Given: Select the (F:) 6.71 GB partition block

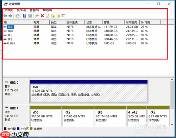Looking at the screenshot, I should tap(158, 116).
